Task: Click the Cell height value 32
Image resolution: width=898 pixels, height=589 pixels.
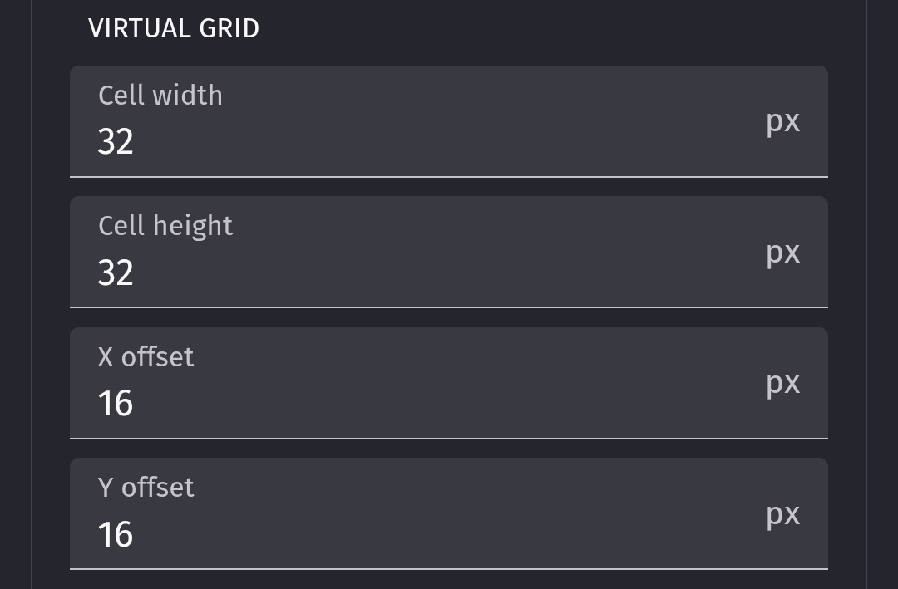Action: (x=116, y=272)
